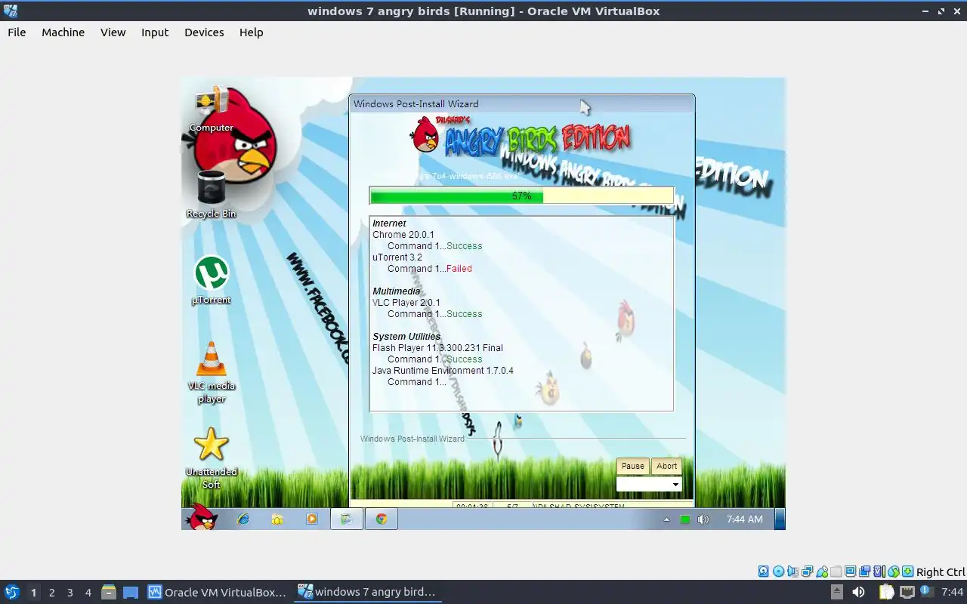Switch to host workspace 1
The height and width of the screenshot is (604, 967).
pos(33,593)
